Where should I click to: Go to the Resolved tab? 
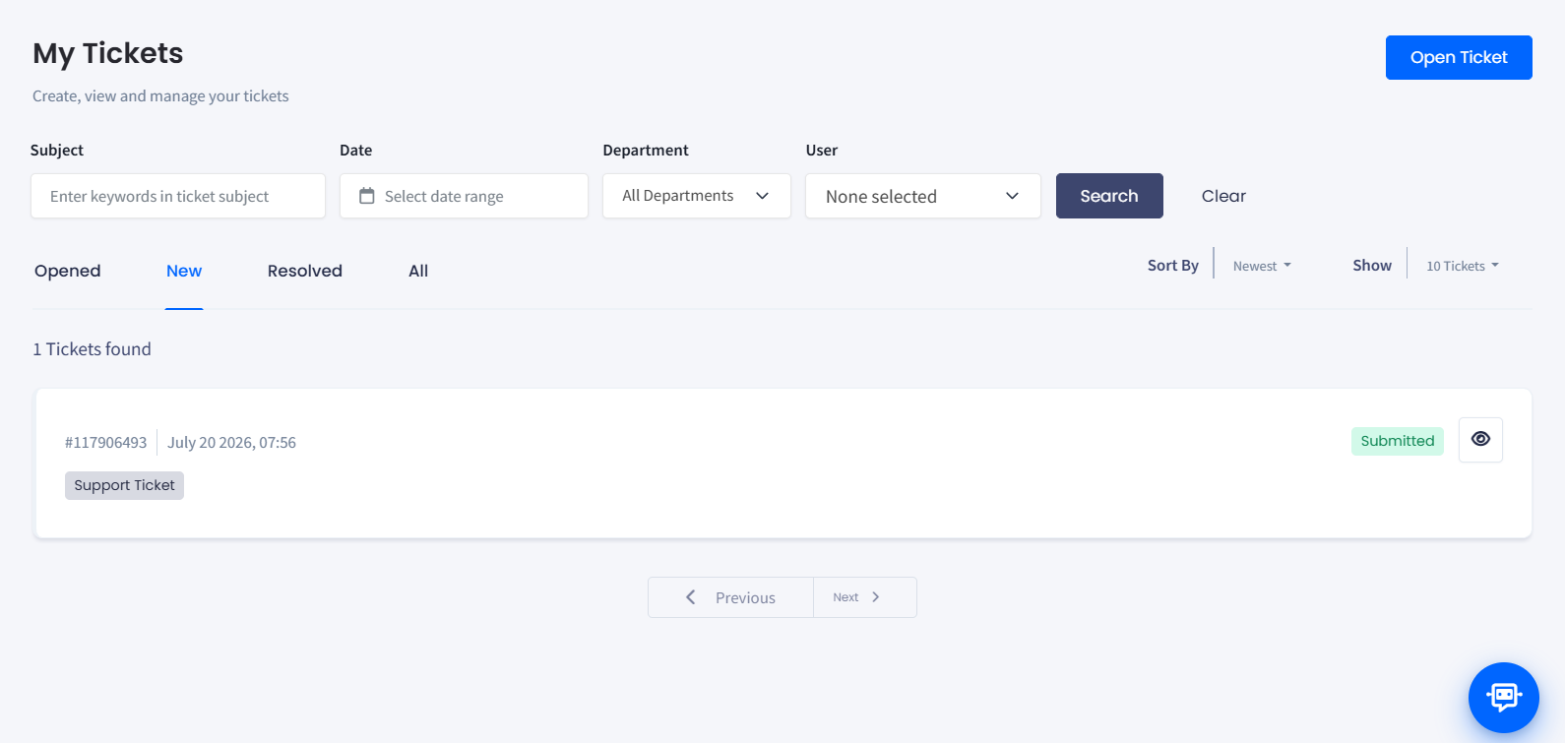coord(305,271)
